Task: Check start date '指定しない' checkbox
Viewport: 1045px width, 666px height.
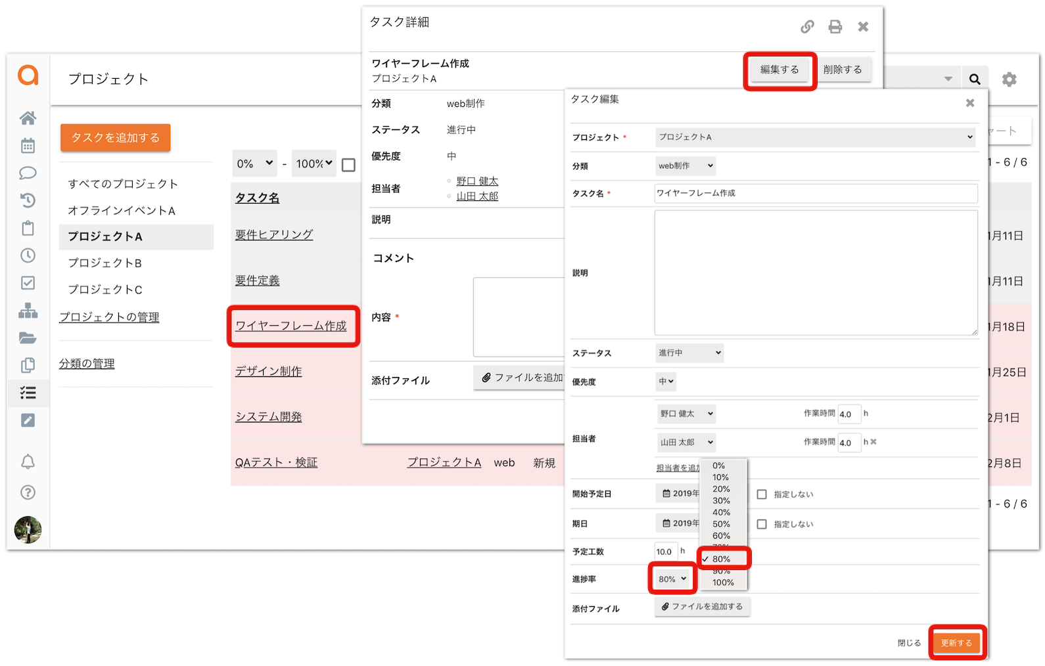Action: [x=762, y=494]
